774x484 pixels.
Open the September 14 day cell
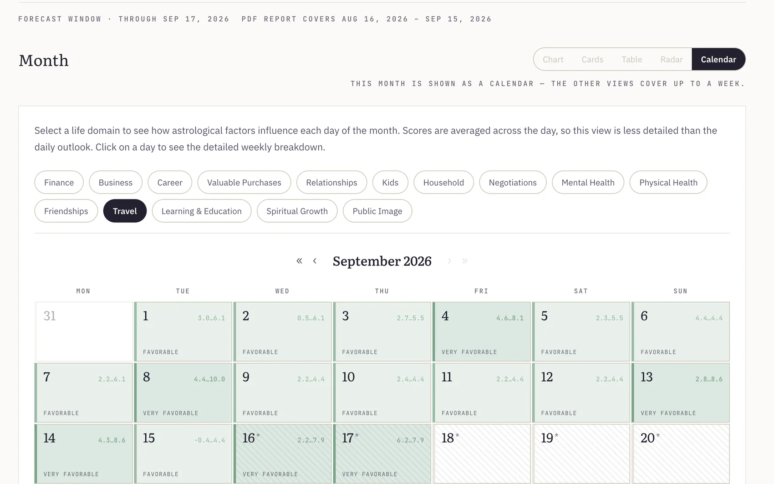83,453
